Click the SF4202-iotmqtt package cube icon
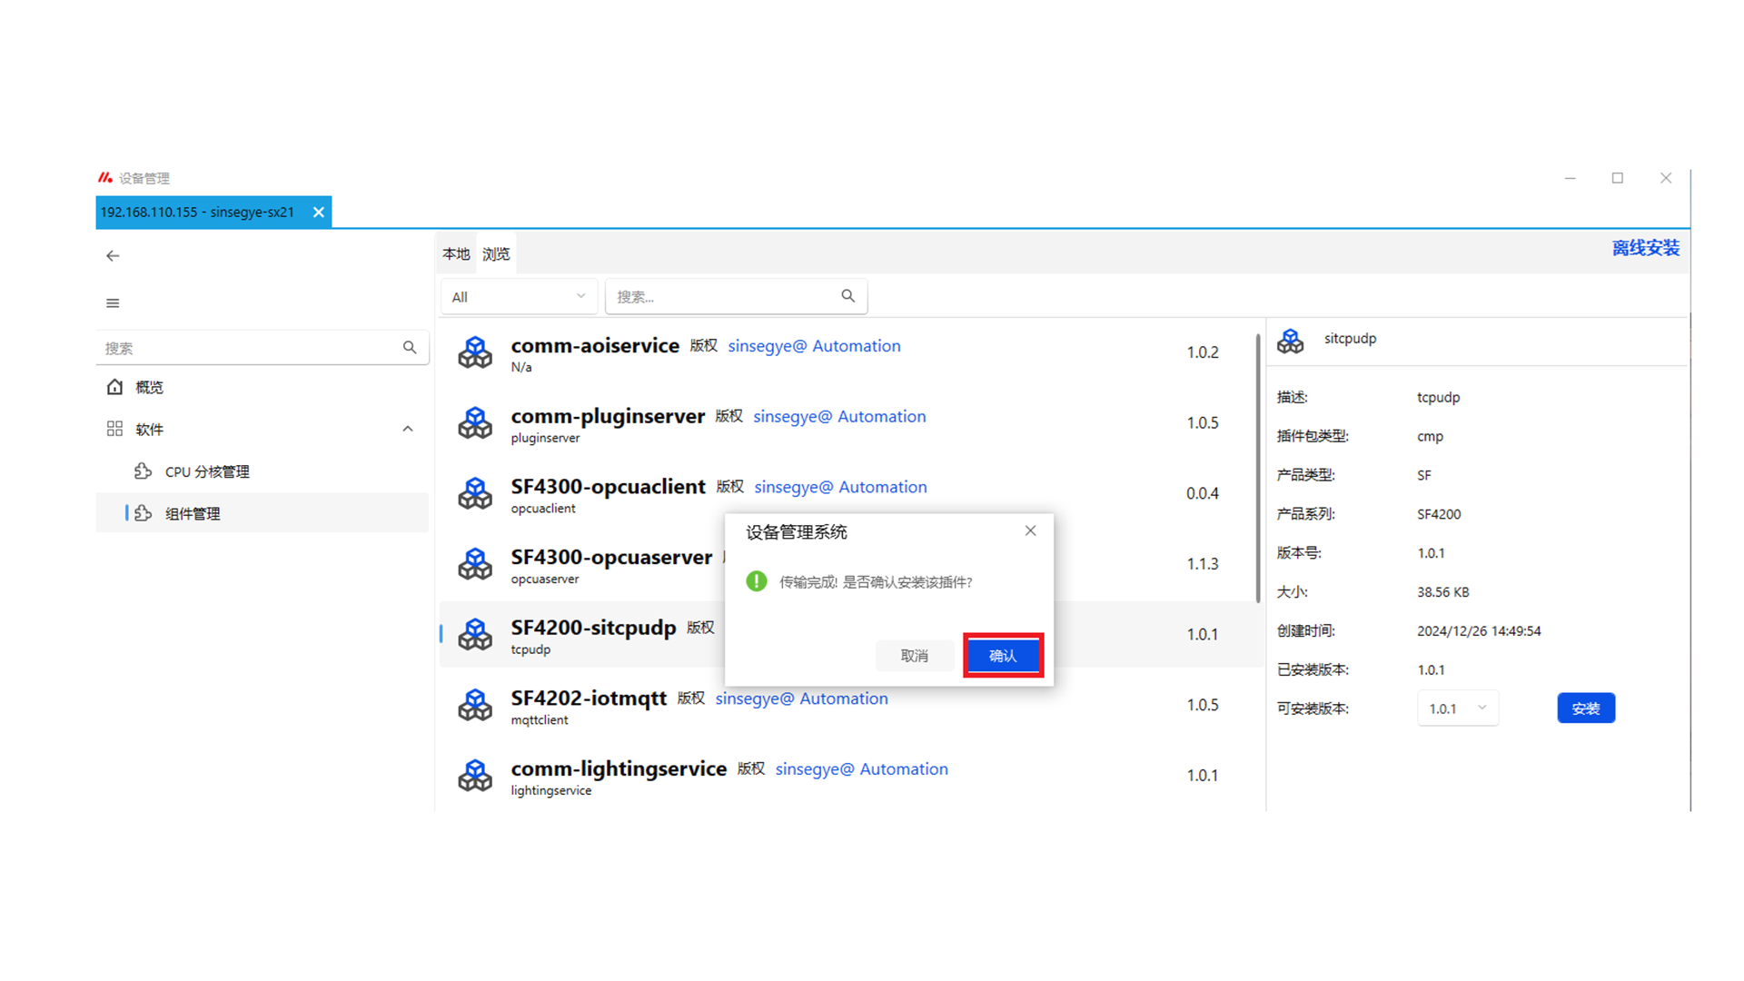This screenshot has width=1744, height=981. click(x=475, y=705)
